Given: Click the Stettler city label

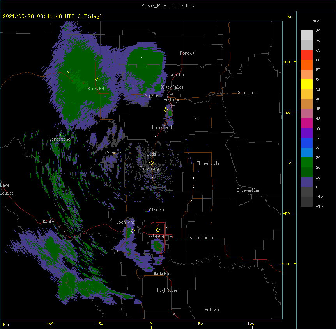Looking at the screenshot, I should 247,93.
